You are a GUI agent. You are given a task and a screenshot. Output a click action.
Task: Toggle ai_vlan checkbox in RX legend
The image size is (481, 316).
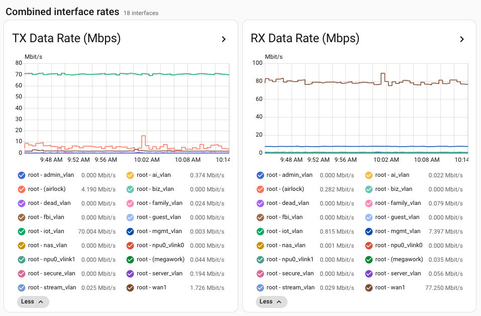point(369,175)
